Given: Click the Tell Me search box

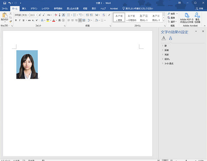Looking at the screenshot, I should pos(138,9).
